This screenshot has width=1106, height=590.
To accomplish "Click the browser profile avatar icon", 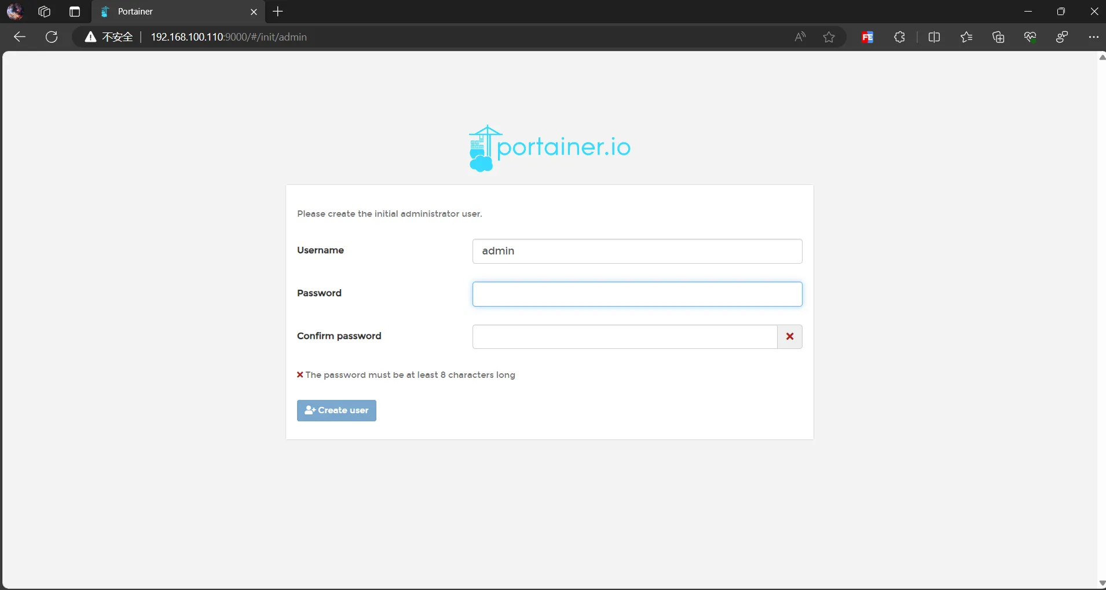I will (14, 11).
